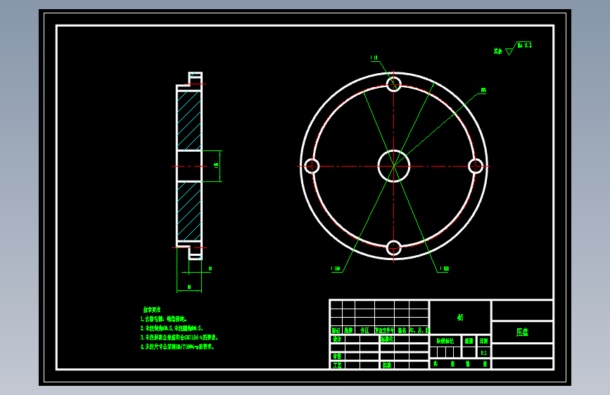Click the 1:1 scale value cell
Viewport: 610px width, 395px height.
(x=484, y=353)
